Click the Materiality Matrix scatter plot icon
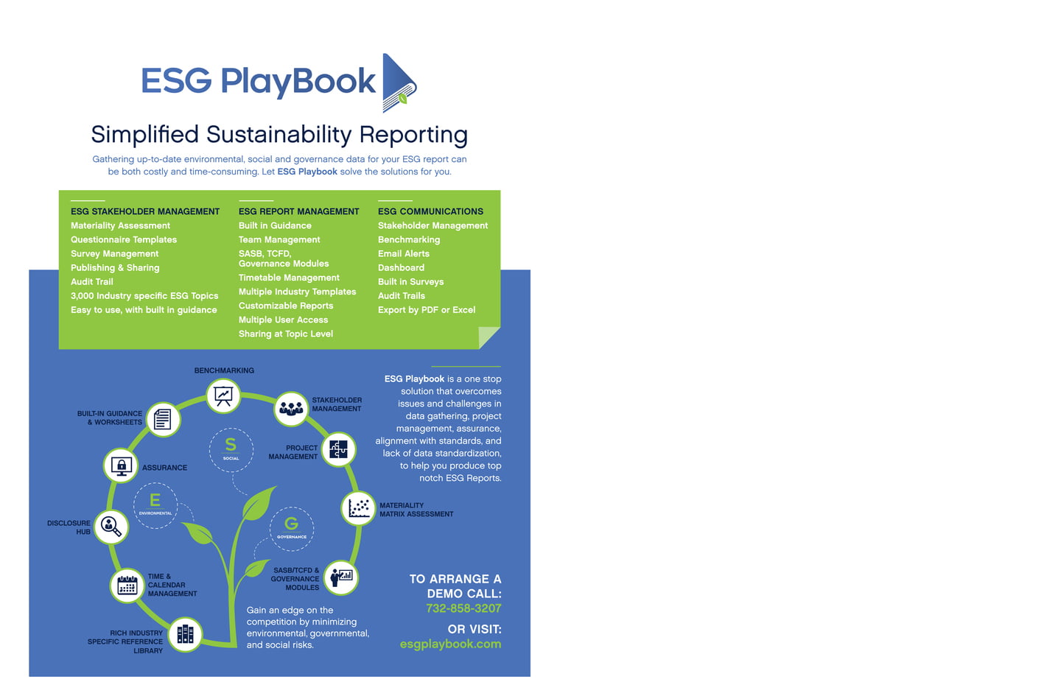 pos(359,508)
